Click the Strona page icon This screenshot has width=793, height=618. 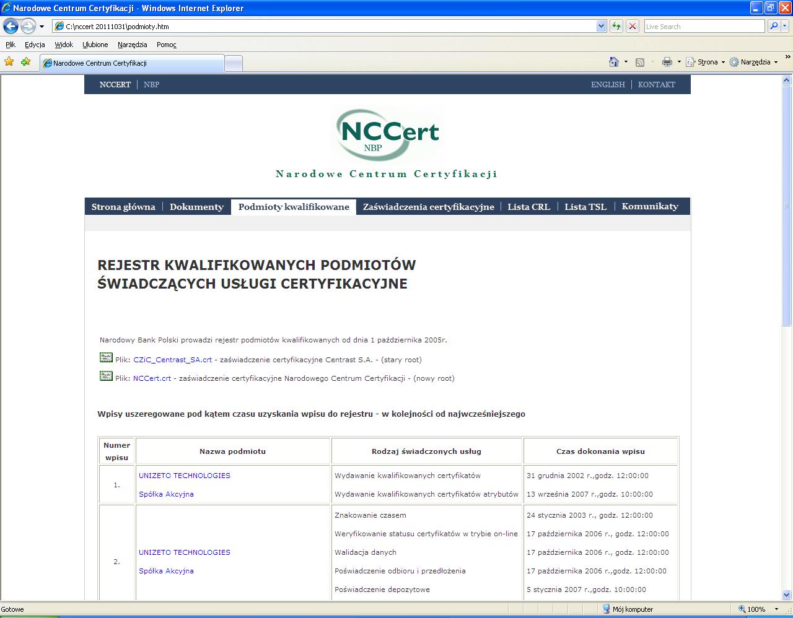click(691, 62)
